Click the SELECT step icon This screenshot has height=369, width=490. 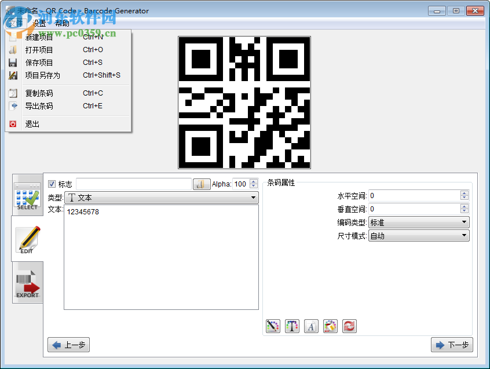pyautogui.click(x=27, y=195)
